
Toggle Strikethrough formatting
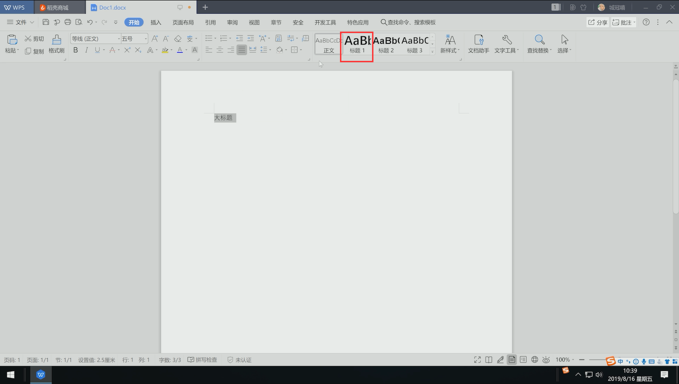point(112,50)
